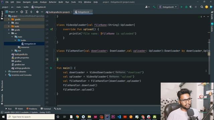Toggle Project tool window stripe button
This screenshot has width=214, height=120.
[2, 15]
